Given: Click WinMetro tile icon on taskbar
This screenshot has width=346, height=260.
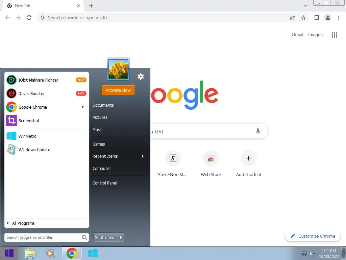Looking at the screenshot, I should [x=93, y=253].
